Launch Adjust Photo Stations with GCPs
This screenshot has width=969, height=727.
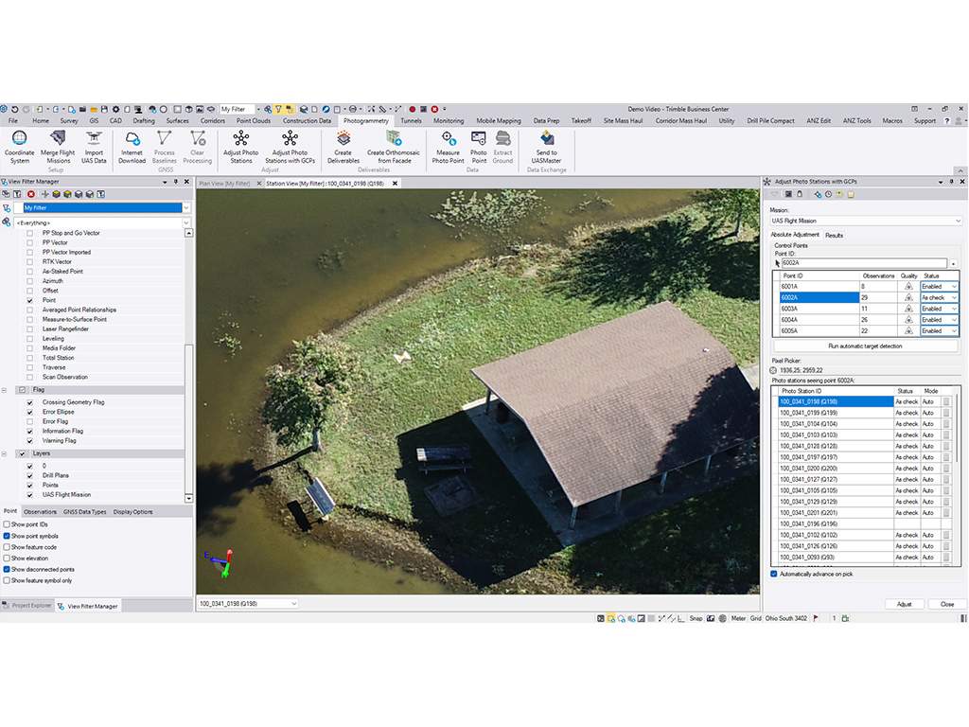point(290,139)
